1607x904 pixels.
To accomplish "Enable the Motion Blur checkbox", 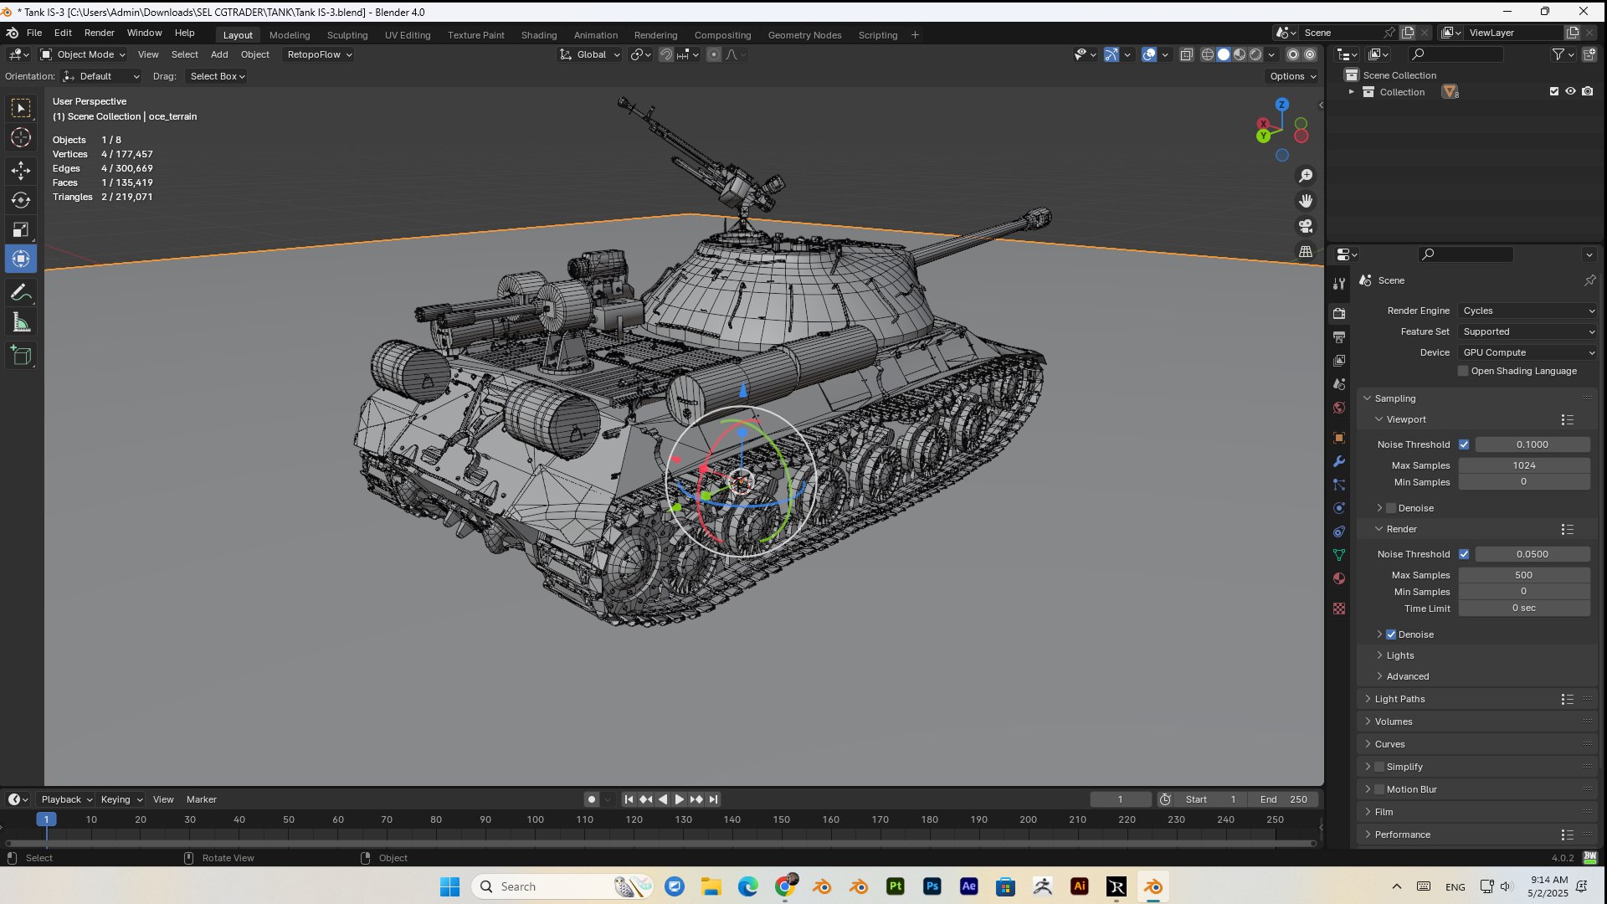I will pyautogui.click(x=1379, y=789).
